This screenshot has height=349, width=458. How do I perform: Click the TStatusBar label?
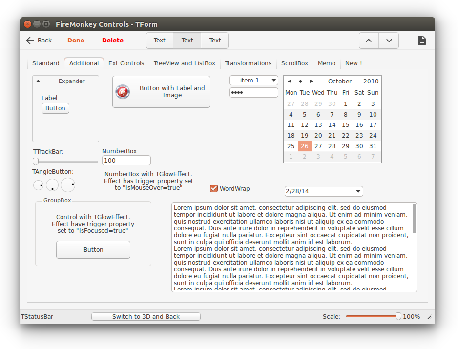pos(37,317)
